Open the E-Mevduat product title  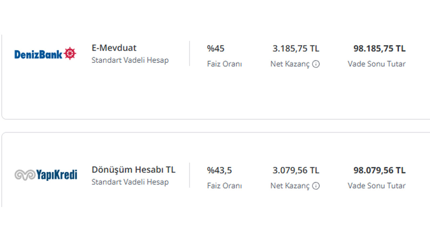point(114,48)
